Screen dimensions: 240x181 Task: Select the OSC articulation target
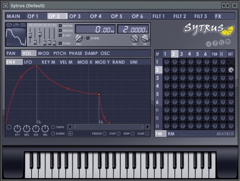(107, 53)
